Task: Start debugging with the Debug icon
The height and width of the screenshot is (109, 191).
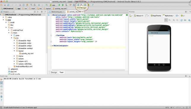Action: (x=63, y=5)
